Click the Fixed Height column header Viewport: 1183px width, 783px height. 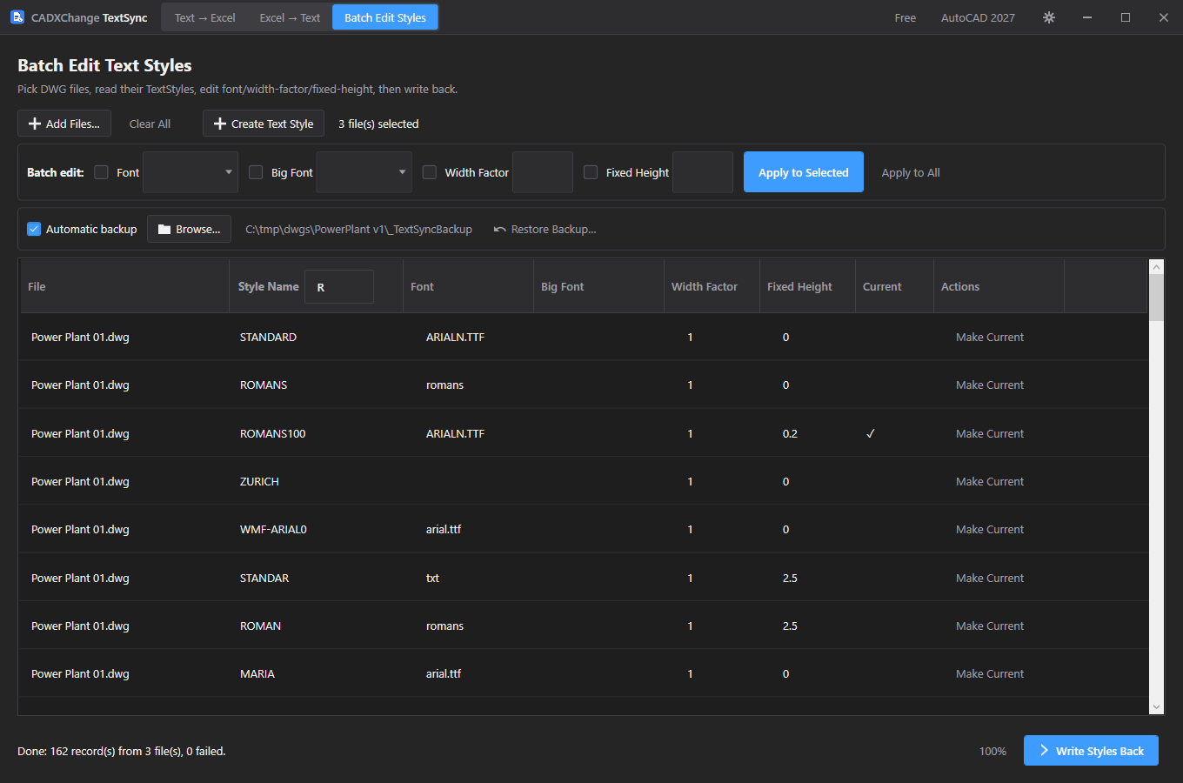(x=808, y=286)
